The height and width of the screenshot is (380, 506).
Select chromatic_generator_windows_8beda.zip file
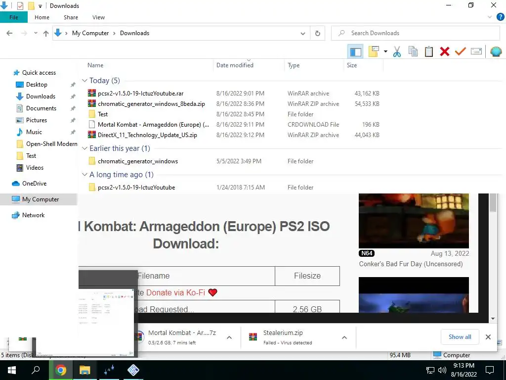tap(151, 104)
